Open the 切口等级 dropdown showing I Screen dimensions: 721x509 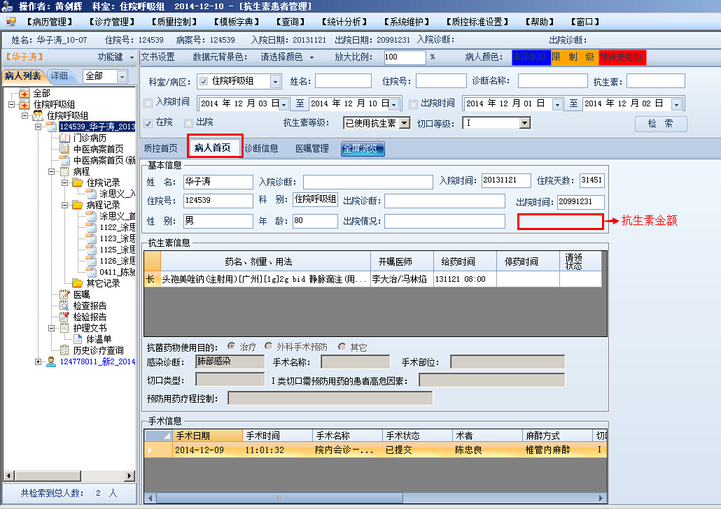click(x=525, y=123)
